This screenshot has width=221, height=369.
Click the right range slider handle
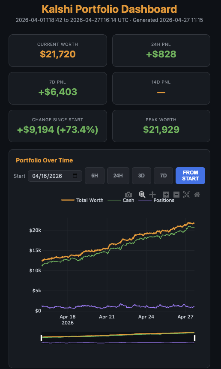pyautogui.click(x=195, y=338)
